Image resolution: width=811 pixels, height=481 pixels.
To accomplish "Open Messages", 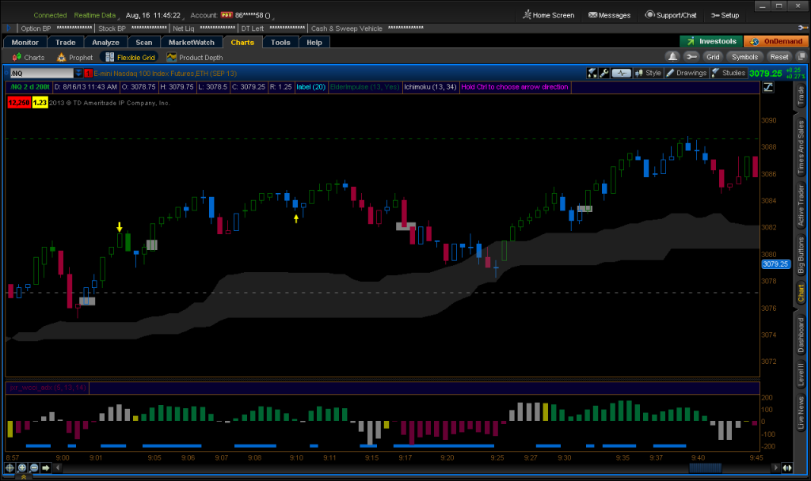I will (609, 15).
